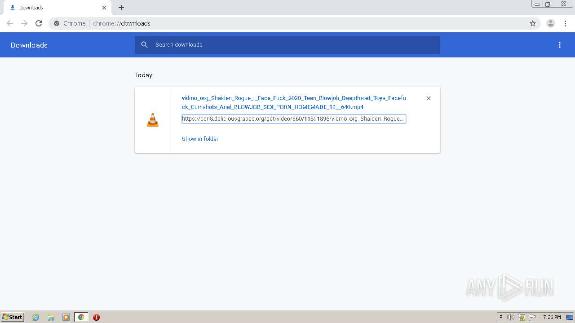575x323 pixels.
Task: Select the Chrome taskbar button
Action: click(x=81, y=317)
